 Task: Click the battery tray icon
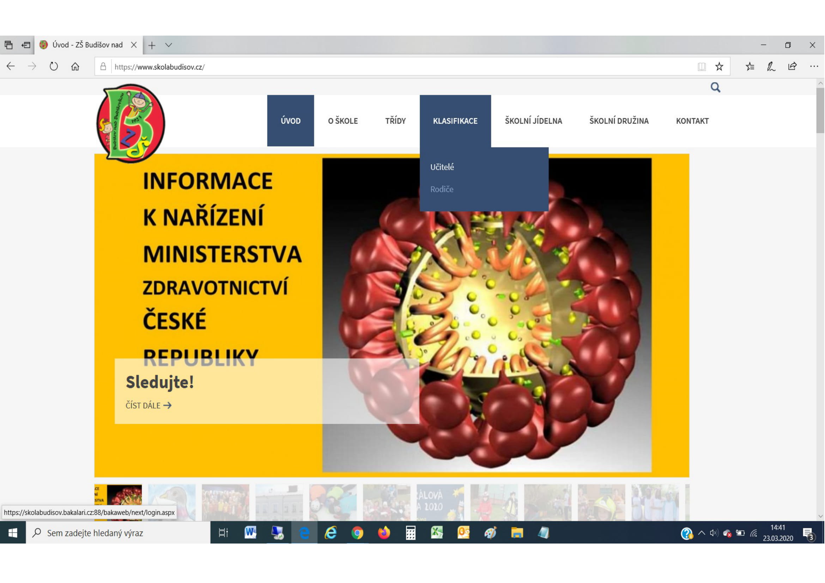[740, 533]
